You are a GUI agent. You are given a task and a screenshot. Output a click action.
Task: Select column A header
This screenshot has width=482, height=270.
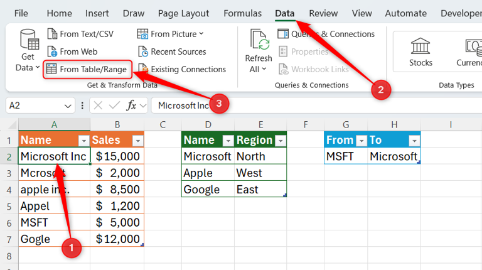click(x=54, y=124)
